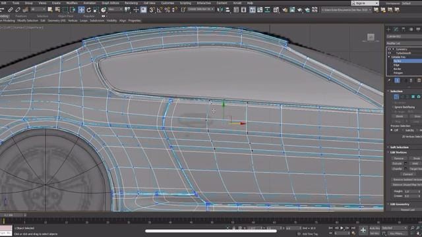Viewport: 422px width, 237px height.
Task: Open the Select by Name dialog
Action: tap(57, 10)
